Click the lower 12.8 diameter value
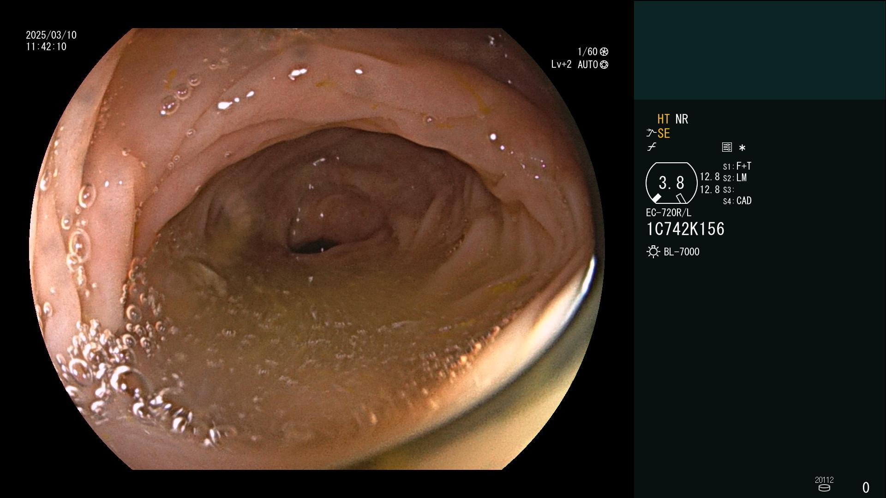The height and width of the screenshot is (498, 886). click(710, 190)
